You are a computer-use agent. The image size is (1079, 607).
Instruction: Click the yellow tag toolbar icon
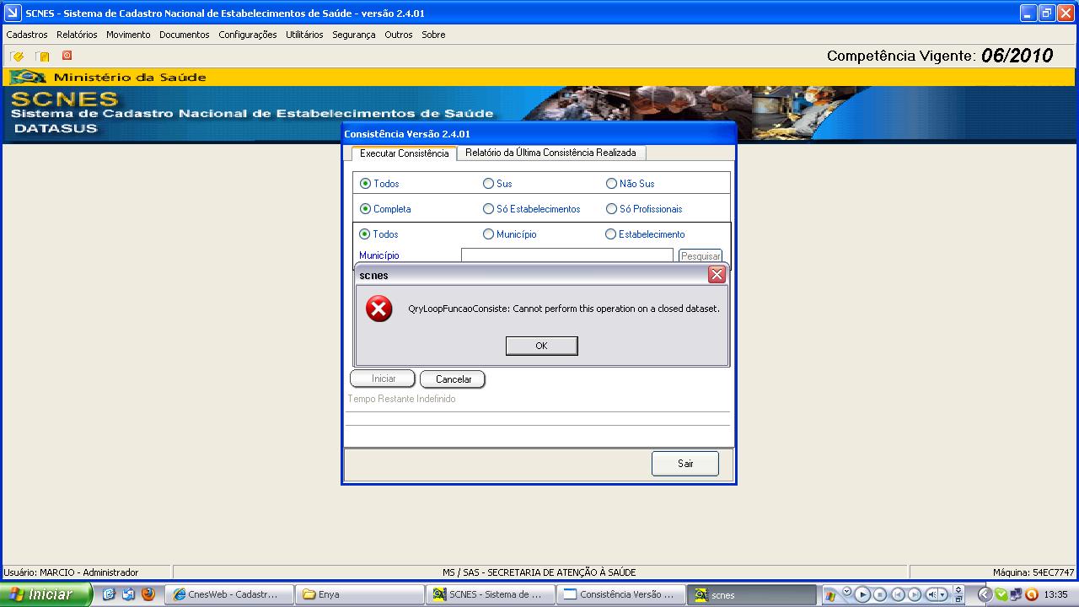17,56
